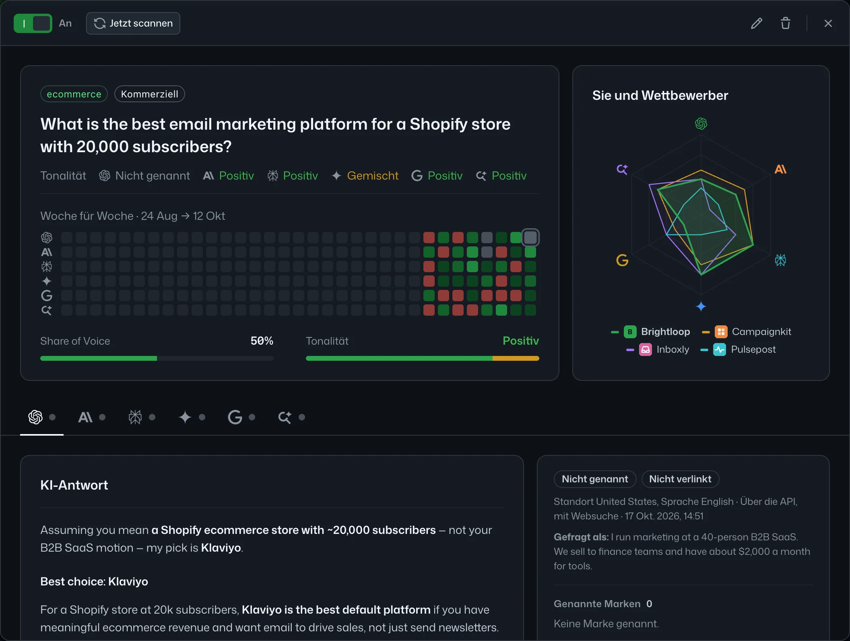Click ChatGPT icon atop radar chart
Screen dimensions: 850x641
pos(701,124)
